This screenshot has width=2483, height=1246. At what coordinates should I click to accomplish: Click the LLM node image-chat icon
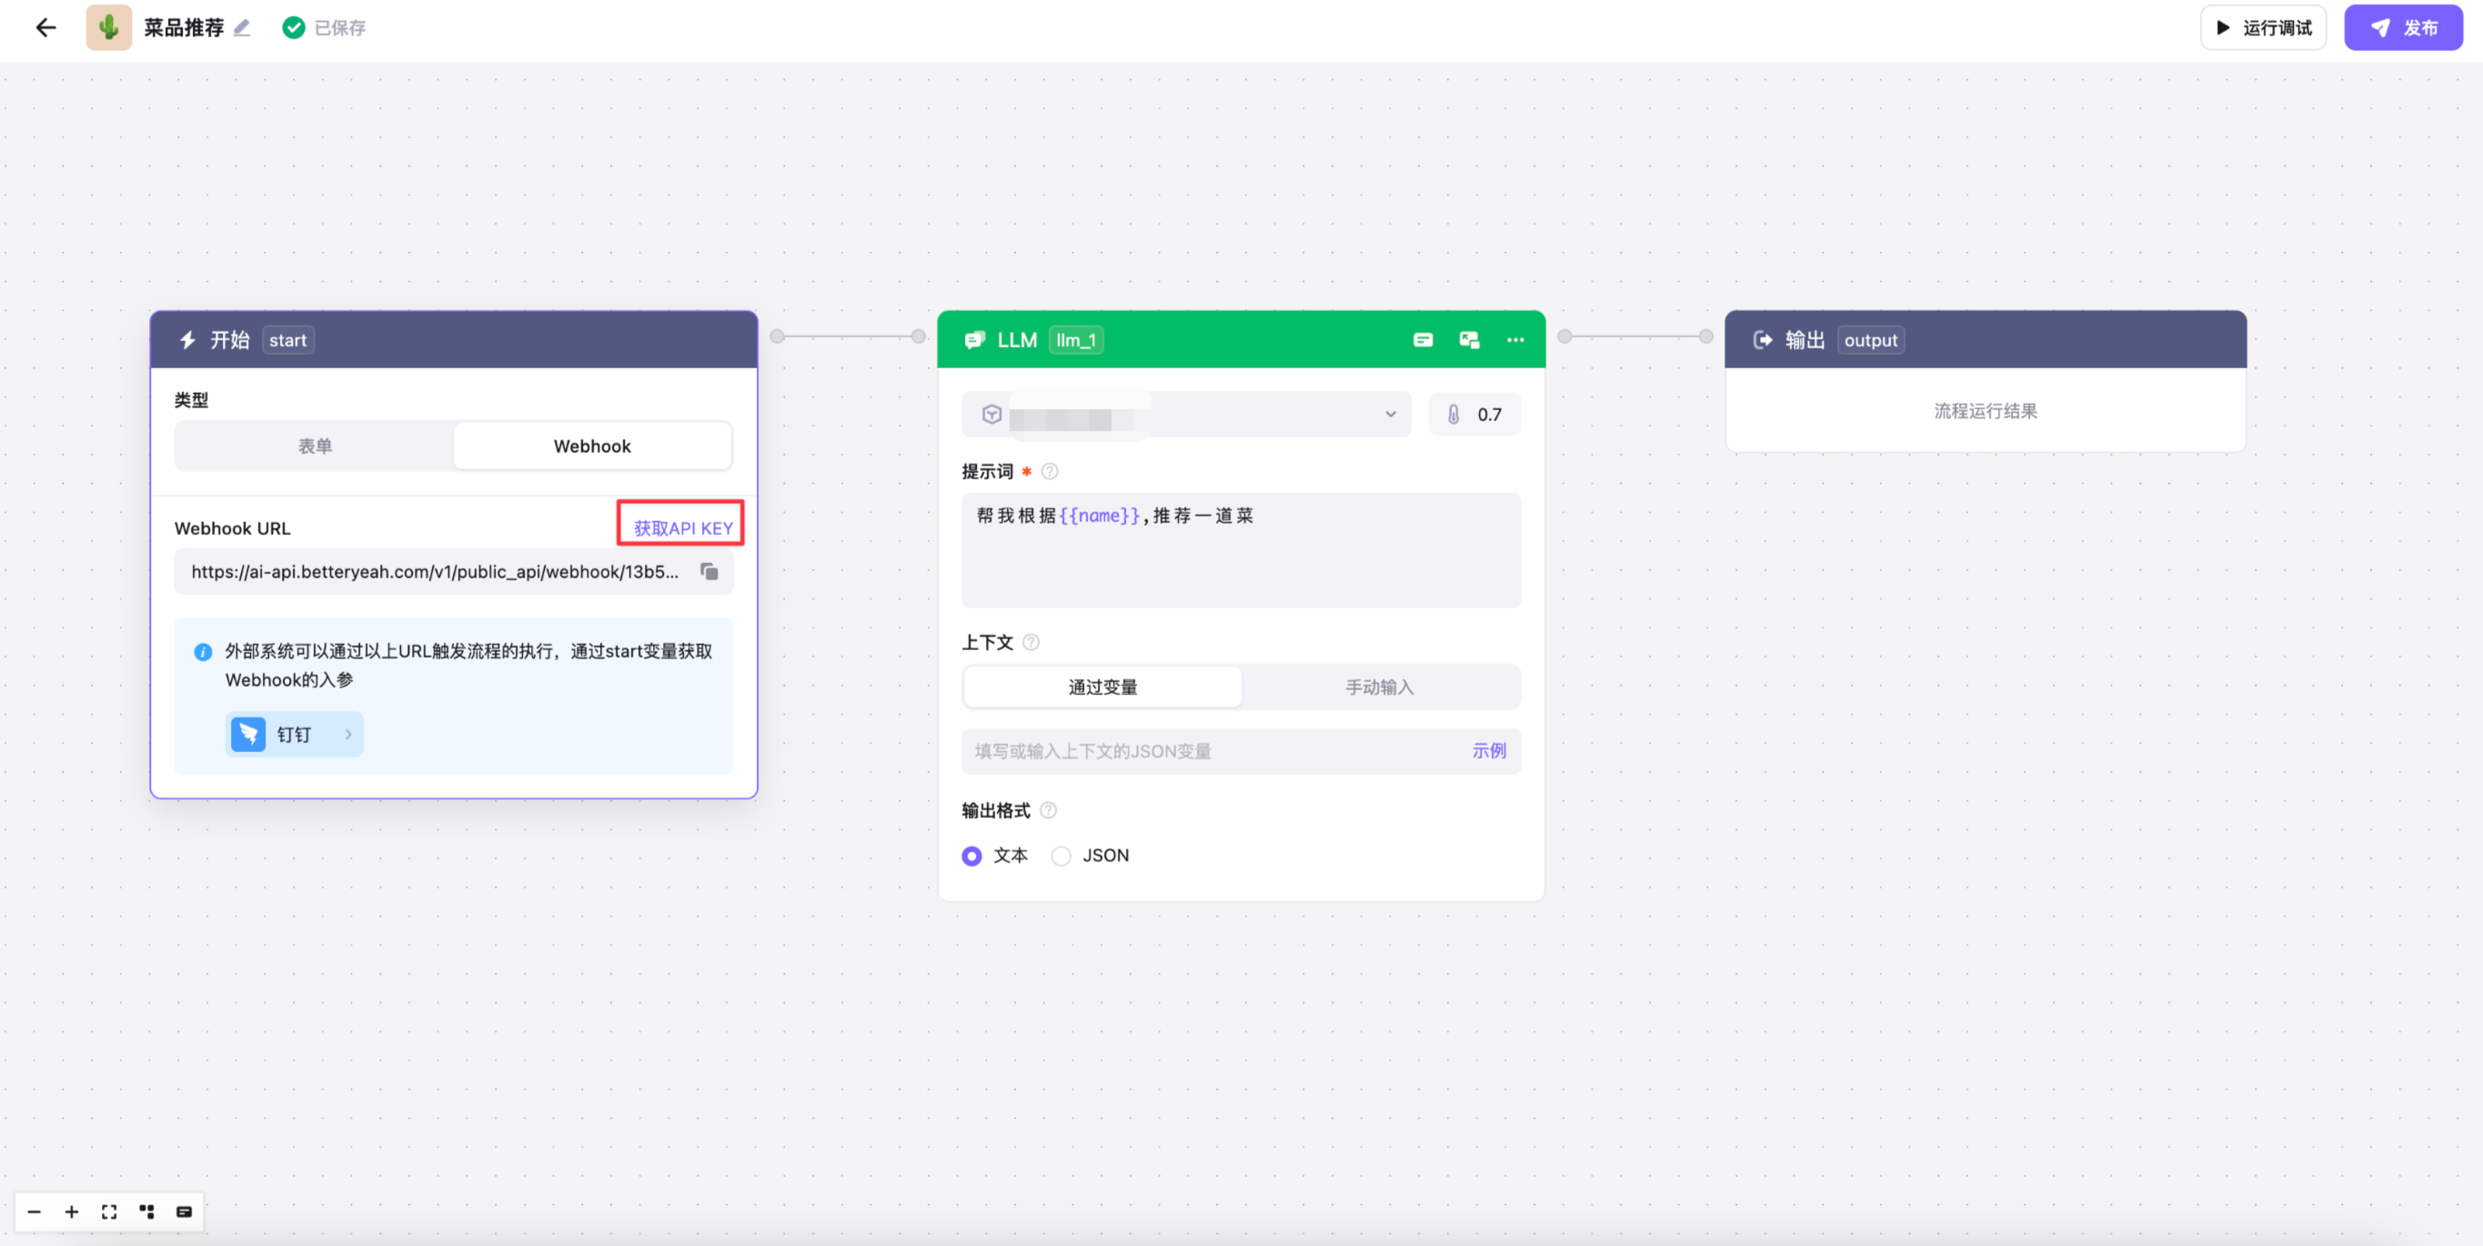click(1469, 339)
